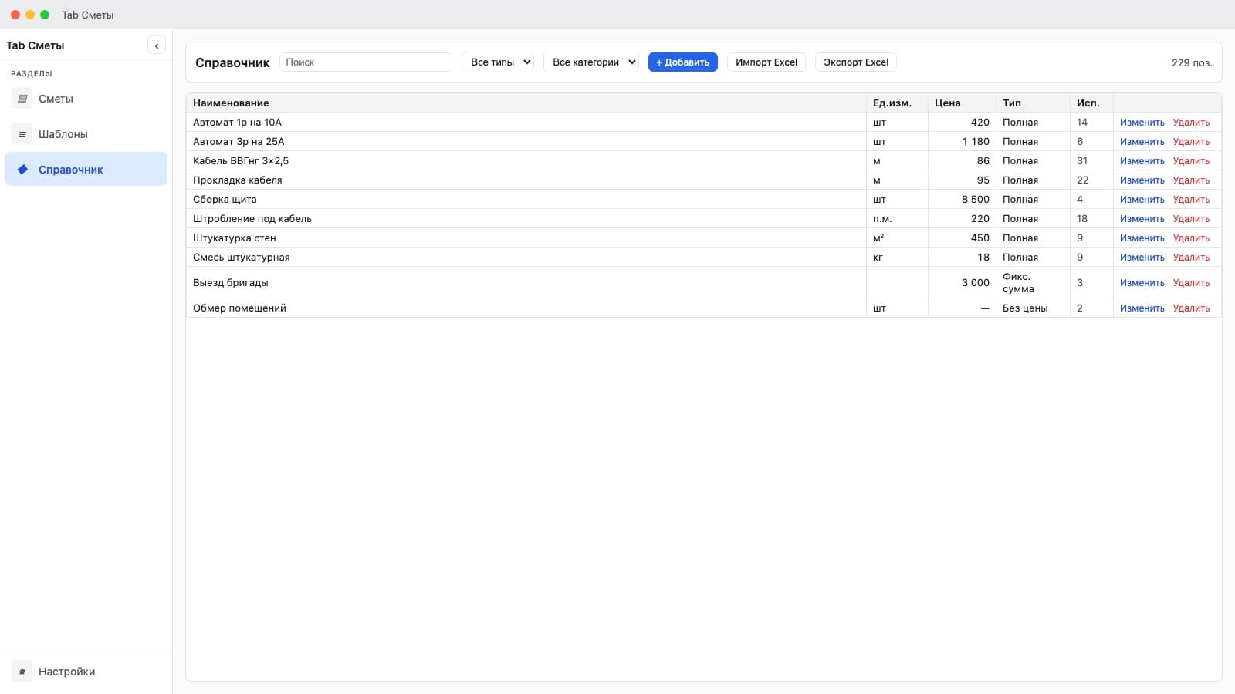Click Удалить for Автомат 3р на 25А
This screenshot has height=694, width=1235.
tap(1192, 142)
